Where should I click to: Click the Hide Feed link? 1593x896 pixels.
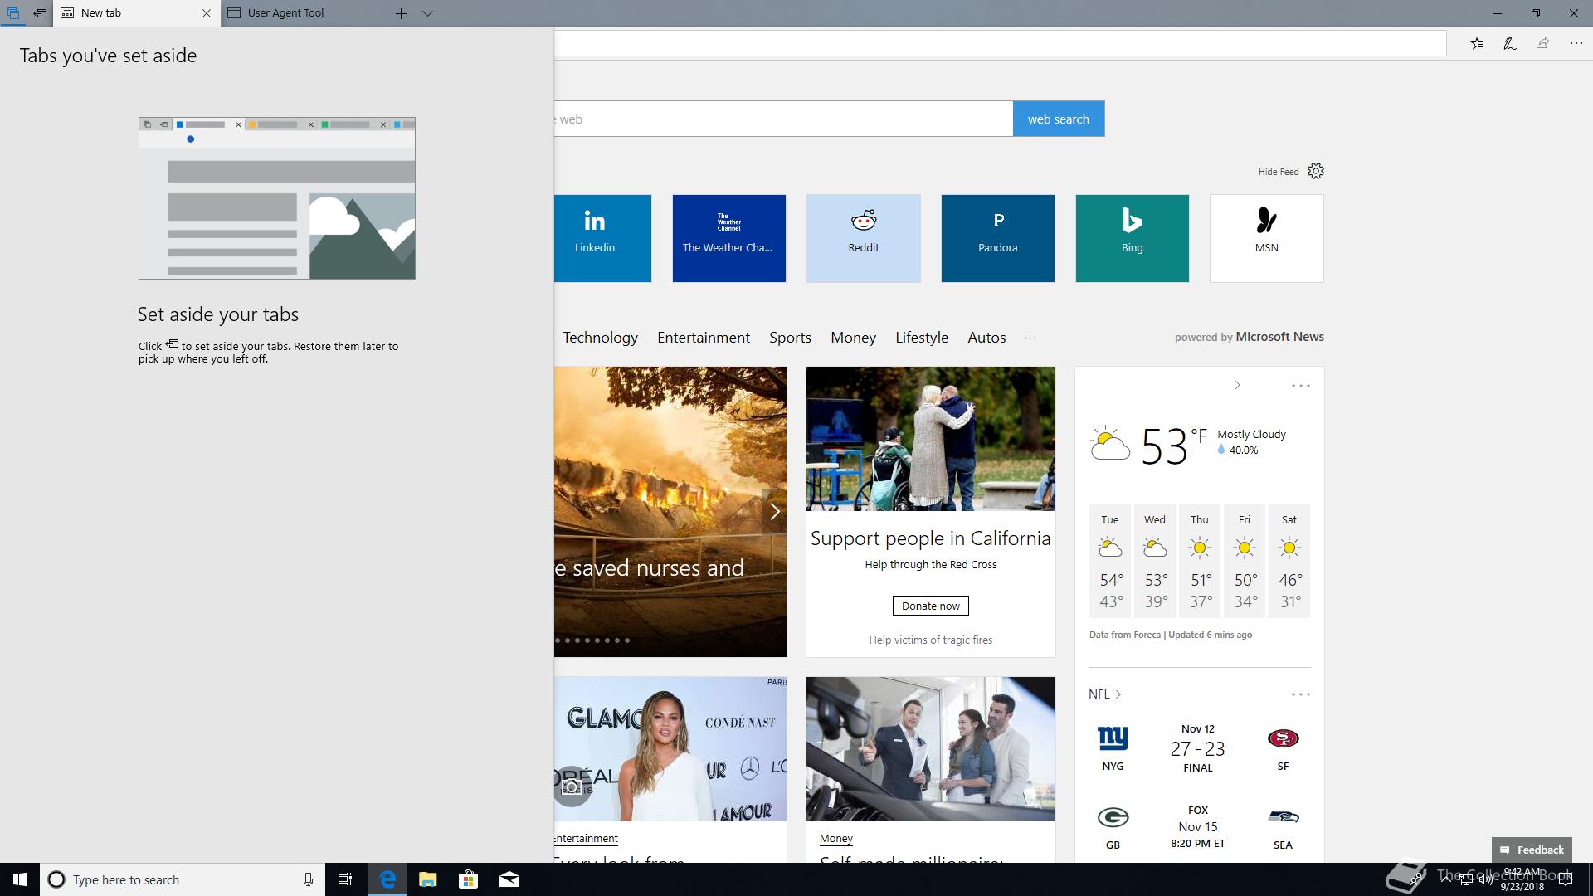1279,172
